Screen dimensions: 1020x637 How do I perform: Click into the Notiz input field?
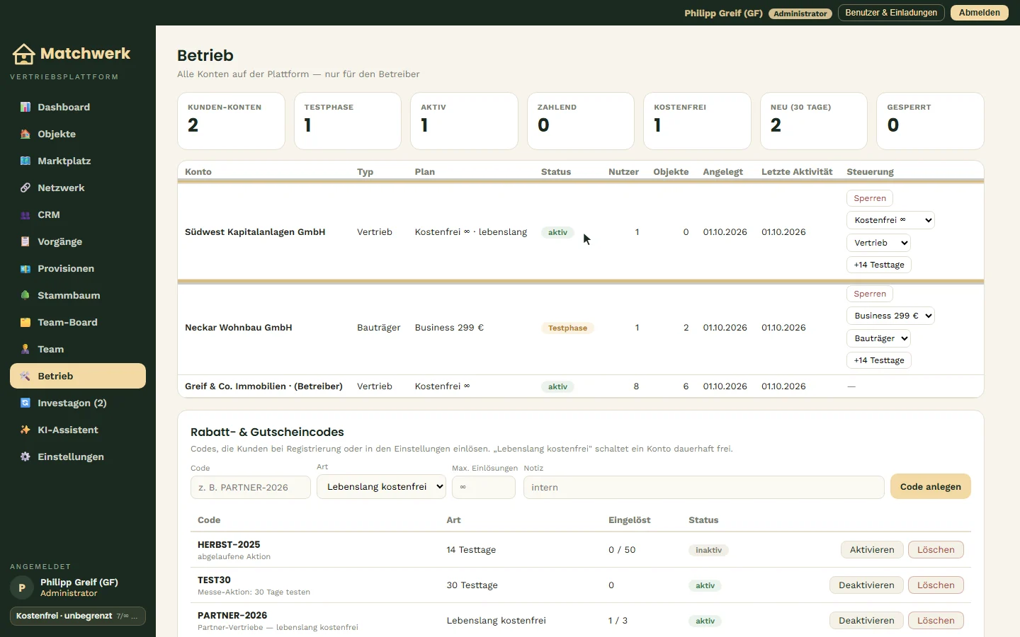point(704,487)
